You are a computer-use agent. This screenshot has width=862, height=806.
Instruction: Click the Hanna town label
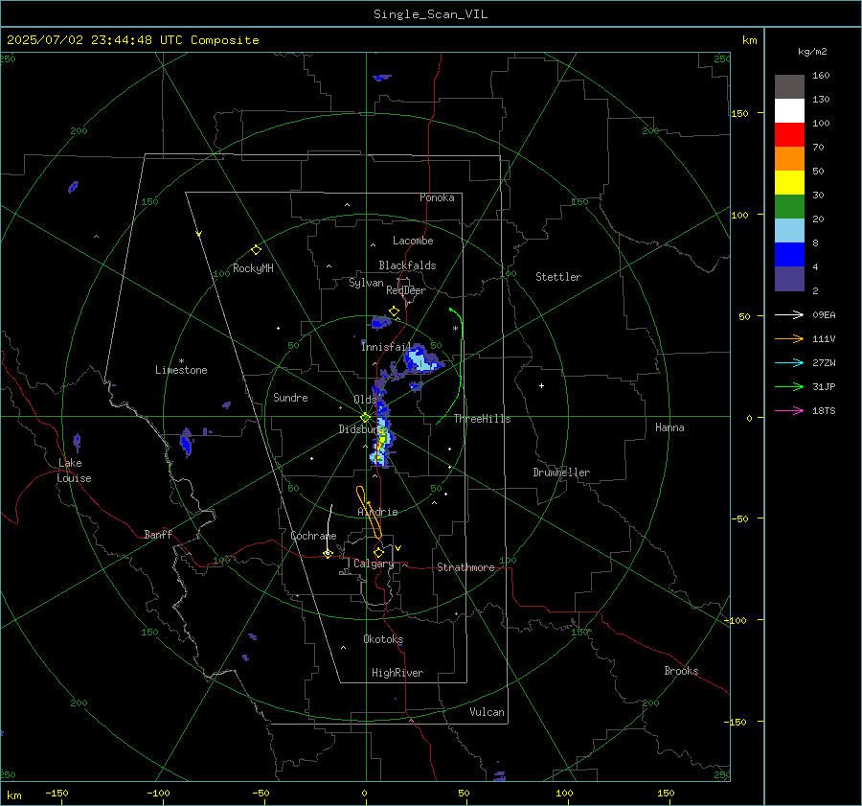(669, 427)
